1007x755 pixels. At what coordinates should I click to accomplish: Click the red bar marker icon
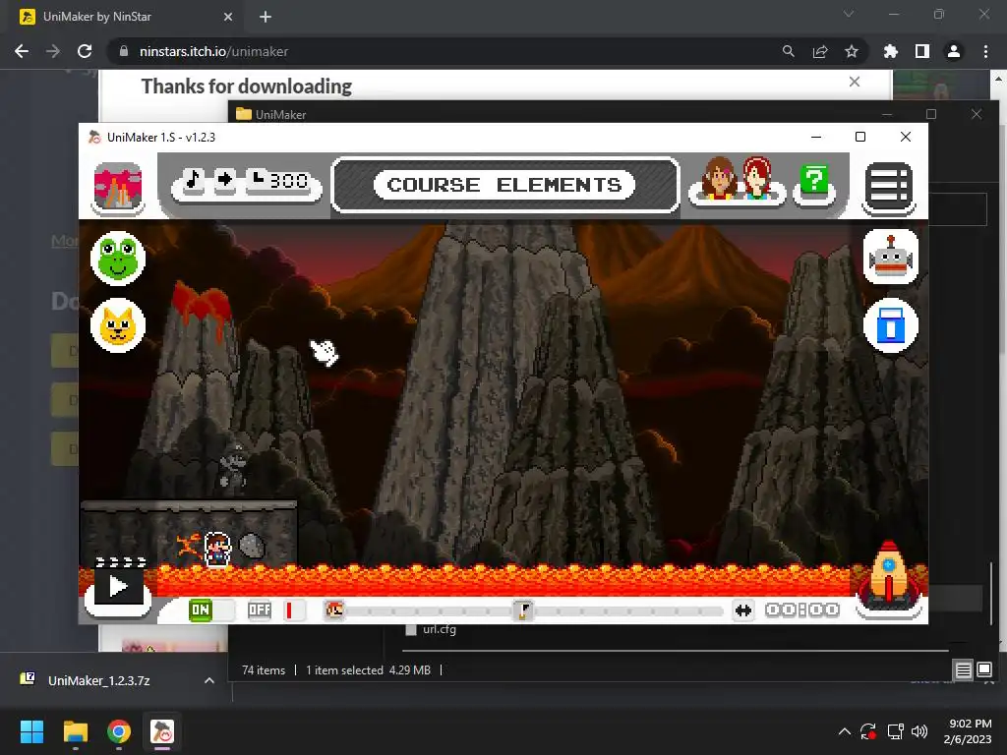(x=289, y=610)
